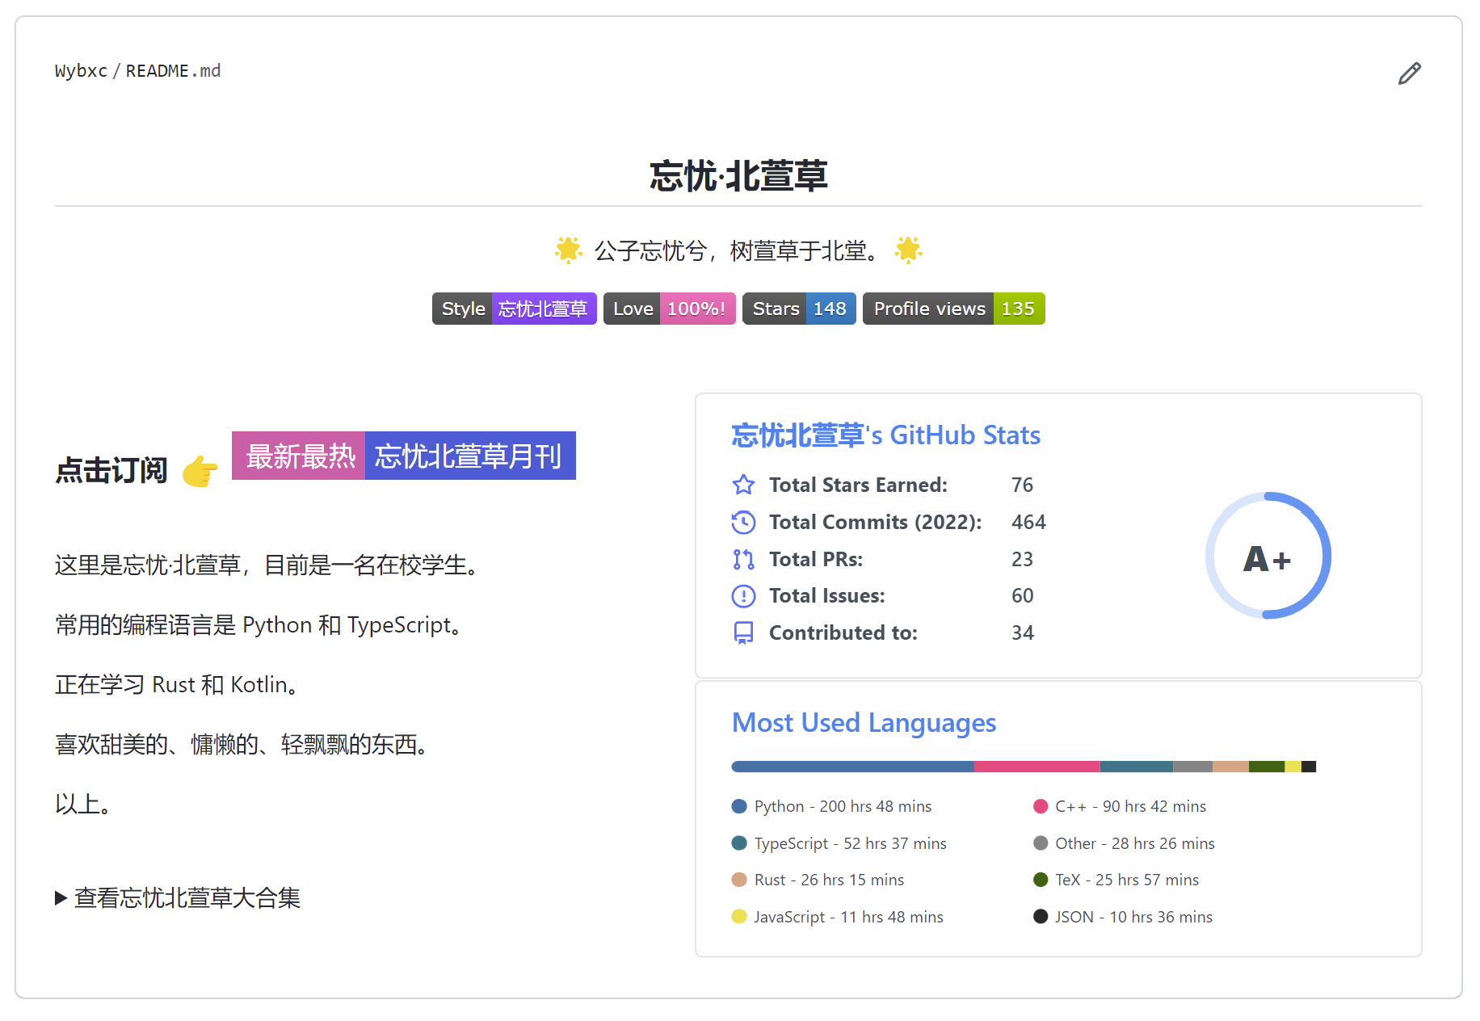This screenshot has width=1480, height=1021.
Task: Click the pointing hand emoji
Action: pyautogui.click(x=200, y=471)
